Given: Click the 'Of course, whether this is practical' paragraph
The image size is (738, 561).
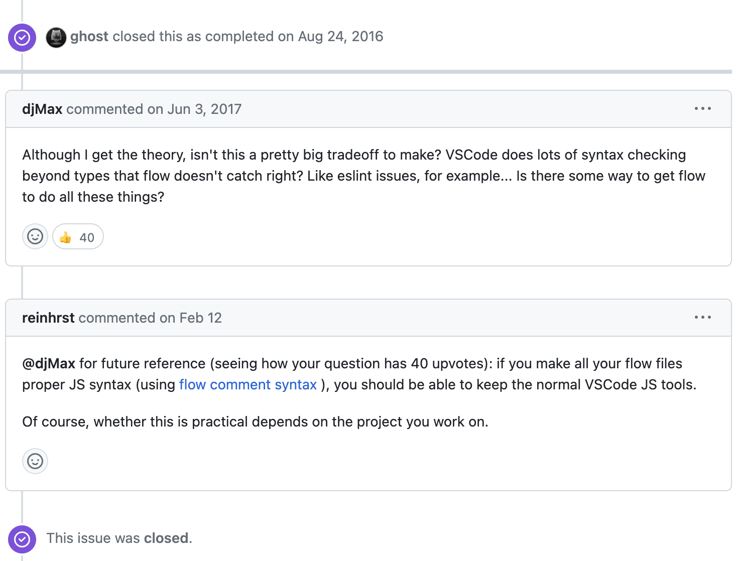Looking at the screenshot, I should point(255,422).
